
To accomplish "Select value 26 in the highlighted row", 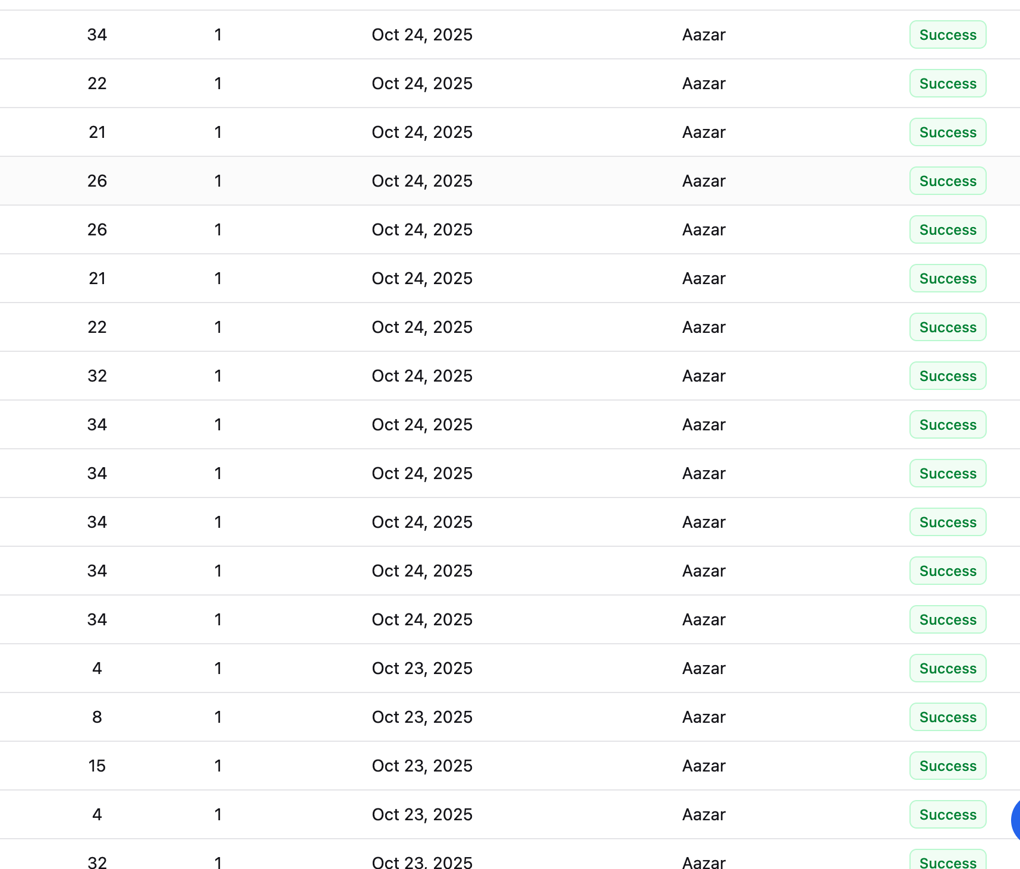I will pyautogui.click(x=97, y=181).
